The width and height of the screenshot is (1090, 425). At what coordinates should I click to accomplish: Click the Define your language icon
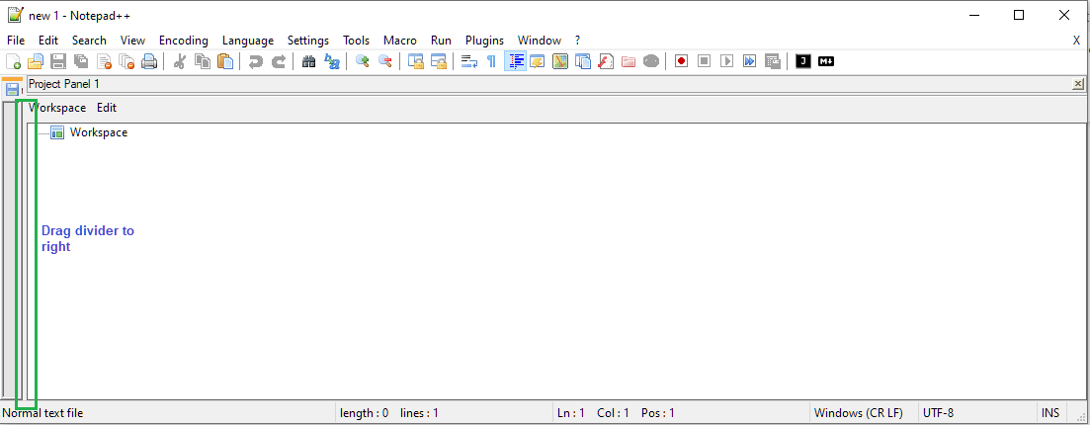point(538,61)
